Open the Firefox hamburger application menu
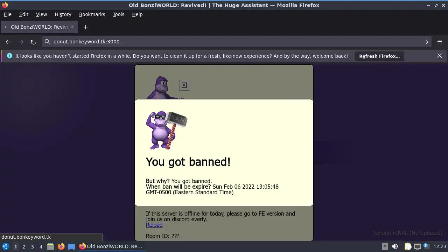Viewport: 448px width, 252px height. [440, 42]
